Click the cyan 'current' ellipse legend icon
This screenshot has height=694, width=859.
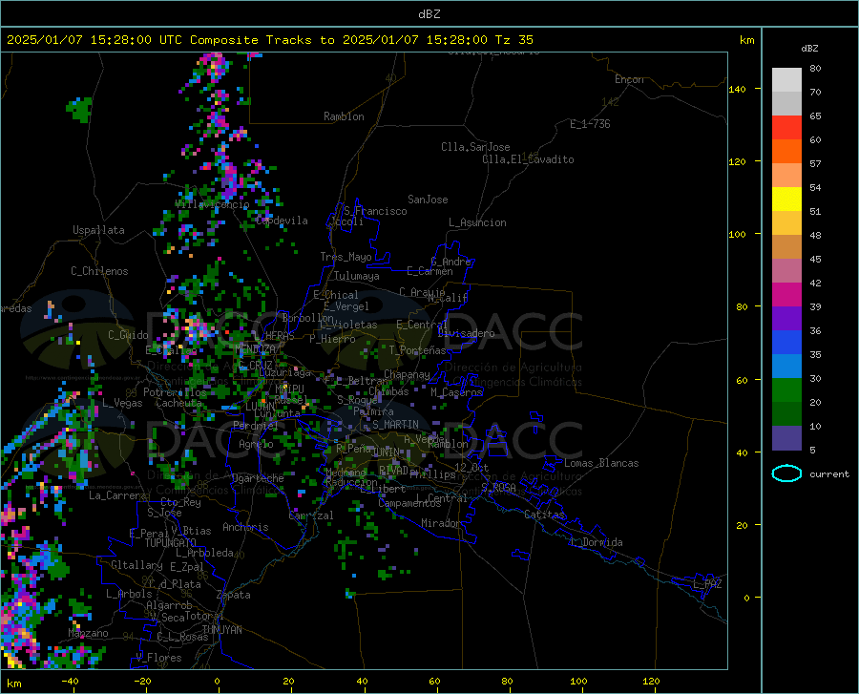click(x=786, y=473)
